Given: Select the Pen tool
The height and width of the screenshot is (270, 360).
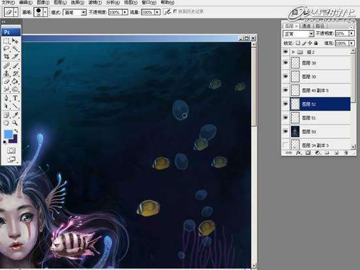Looking at the screenshot, I should point(7,98).
